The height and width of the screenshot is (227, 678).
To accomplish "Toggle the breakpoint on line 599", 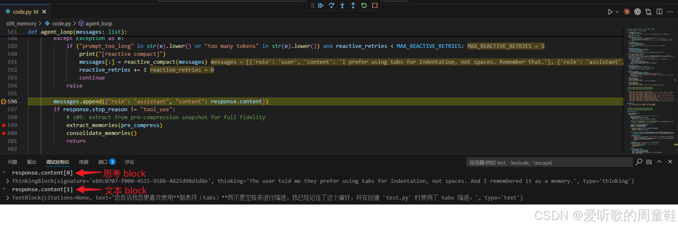I will (4, 125).
